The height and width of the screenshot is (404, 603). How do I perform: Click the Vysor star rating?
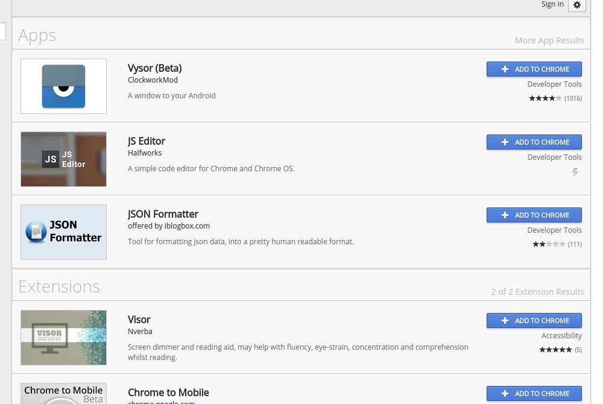[545, 98]
